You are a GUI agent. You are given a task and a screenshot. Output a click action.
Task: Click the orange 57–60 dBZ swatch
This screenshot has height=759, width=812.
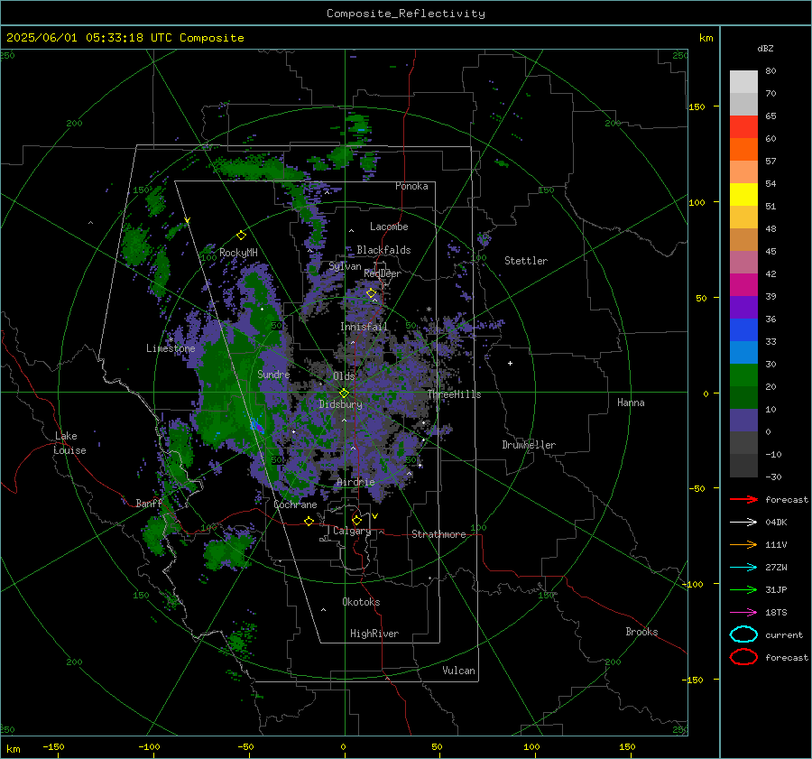click(x=743, y=150)
